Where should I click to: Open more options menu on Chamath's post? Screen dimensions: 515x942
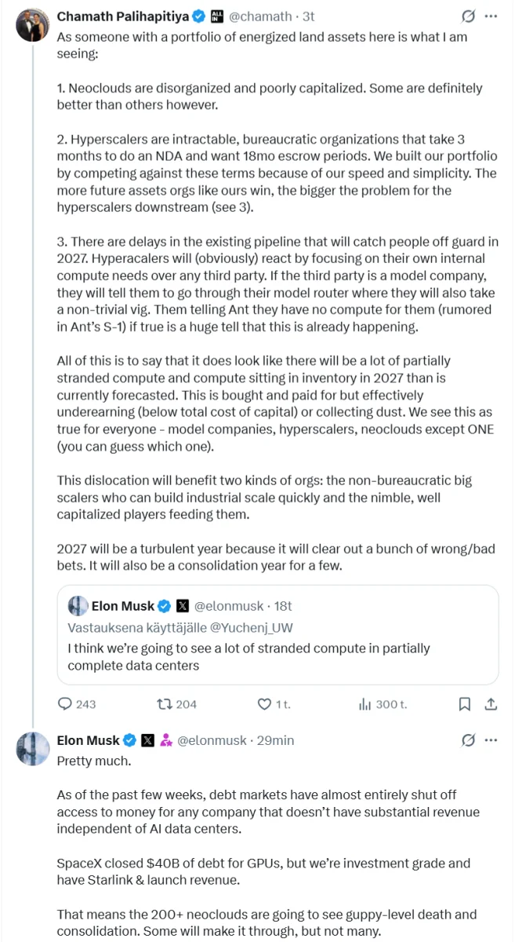tap(491, 16)
